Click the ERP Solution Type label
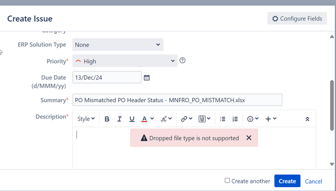The image size is (336, 191). coord(42,45)
